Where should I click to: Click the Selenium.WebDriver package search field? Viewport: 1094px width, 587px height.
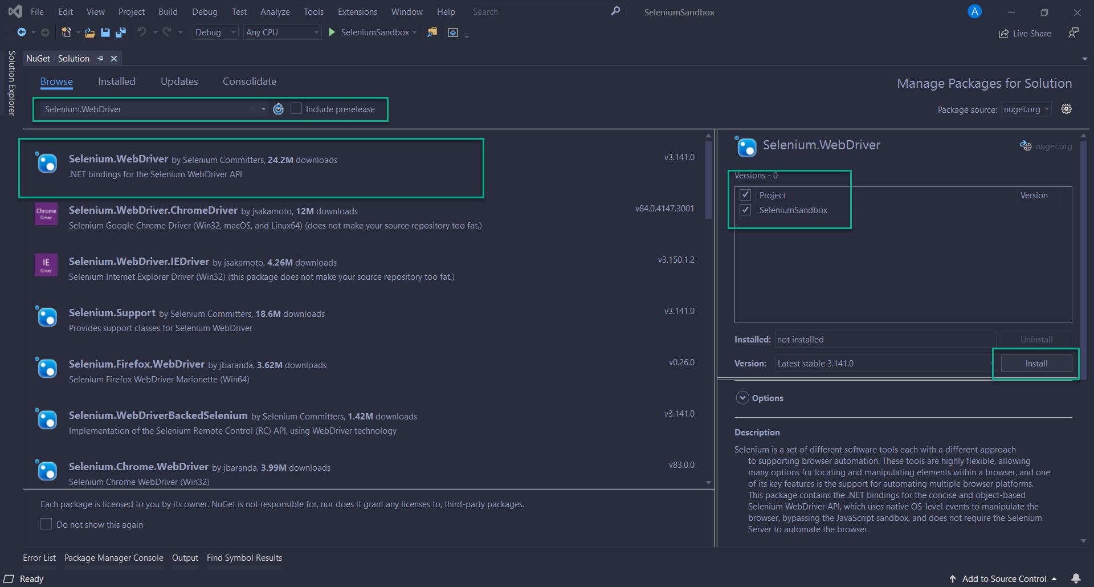(x=145, y=109)
